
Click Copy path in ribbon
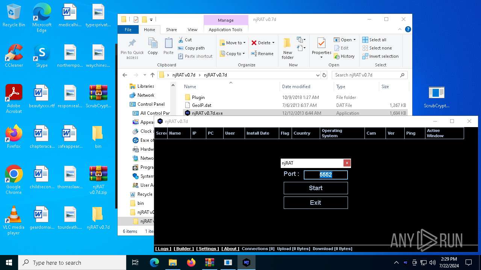click(191, 48)
